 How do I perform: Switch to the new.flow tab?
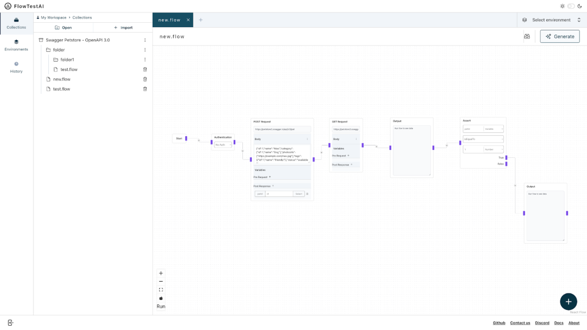pos(169,20)
